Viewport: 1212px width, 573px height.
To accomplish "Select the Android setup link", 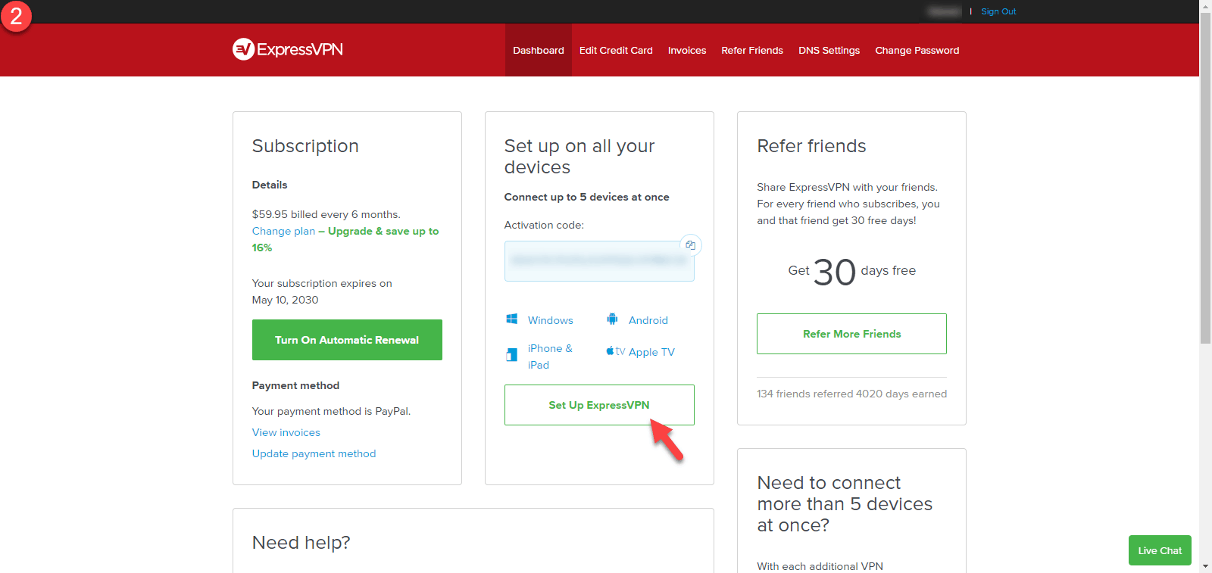I will tap(648, 320).
